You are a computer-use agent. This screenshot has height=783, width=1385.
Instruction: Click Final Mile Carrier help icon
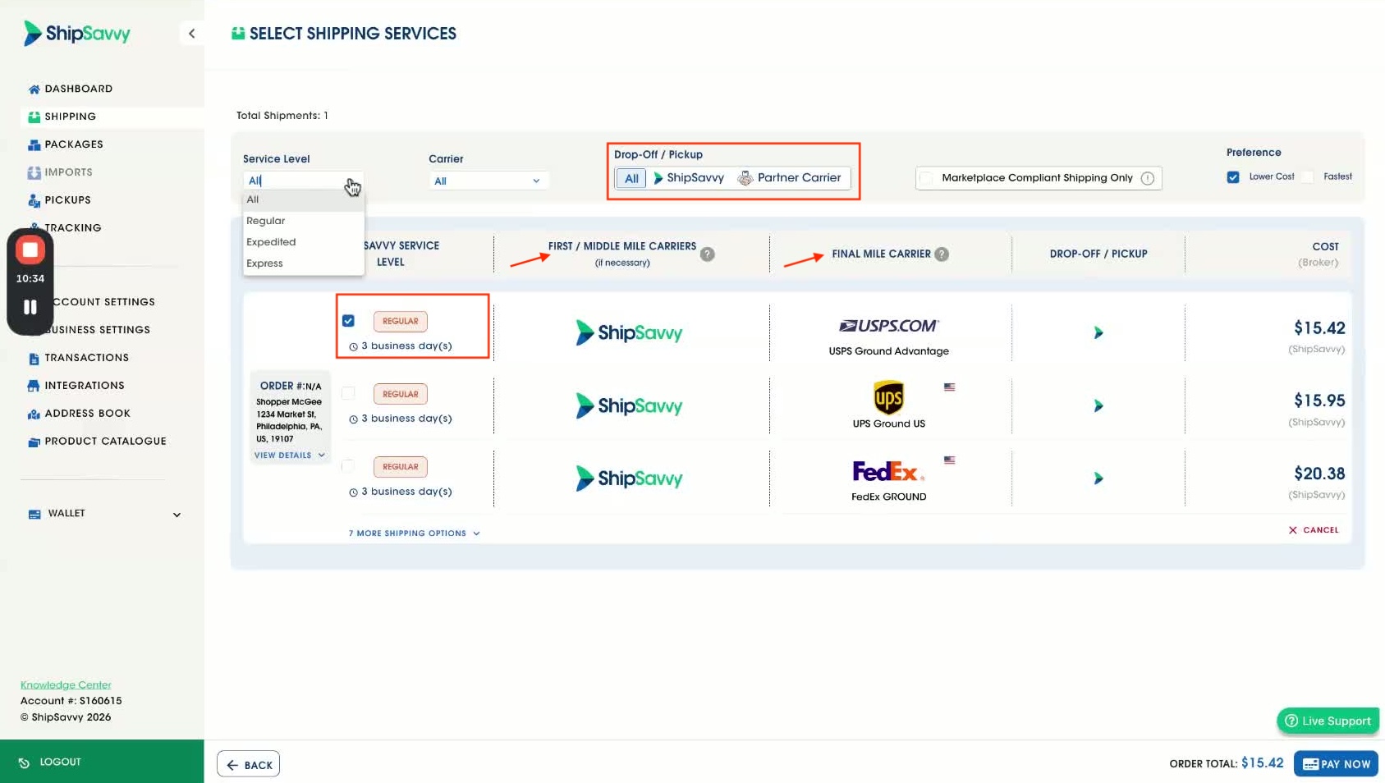942,254
